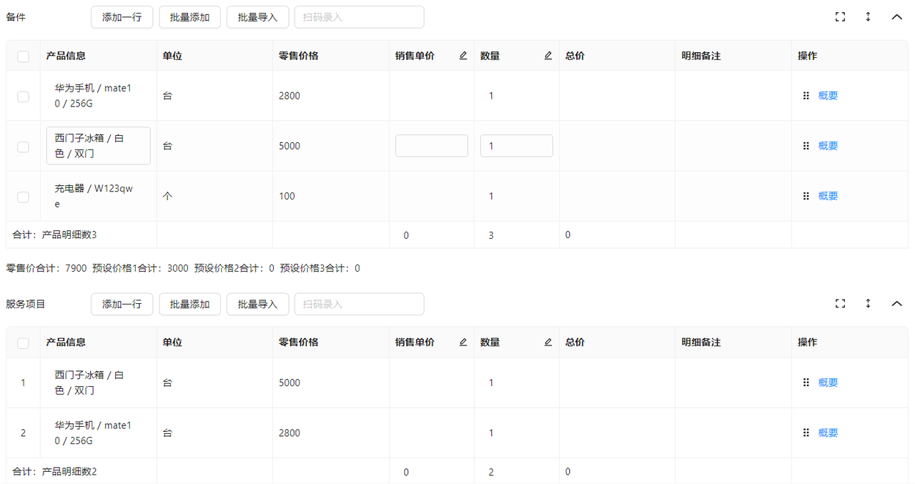The height and width of the screenshot is (484, 915).
Task: Select the 华为手机 row checkbox in 备件
Action: [23, 97]
